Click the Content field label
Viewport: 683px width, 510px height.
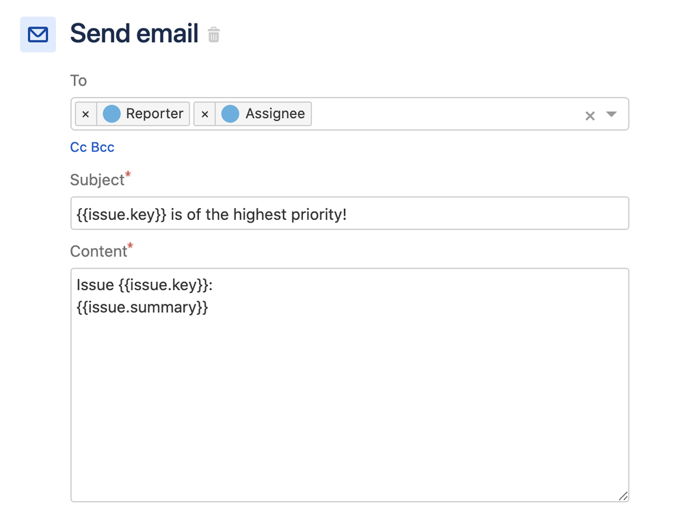(x=99, y=251)
